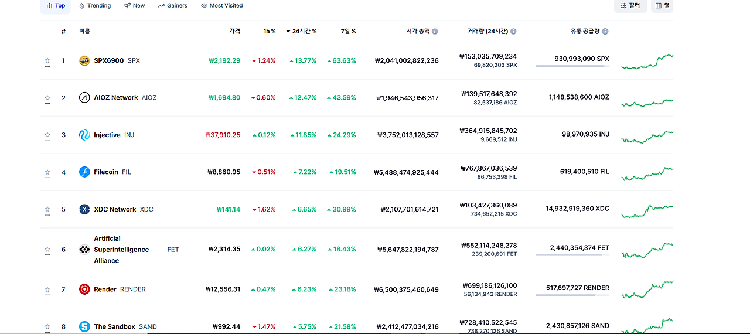This screenshot has width=750, height=334.
Task: Open the XDC Network 7-day sparkline chart
Action: [647, 210]
